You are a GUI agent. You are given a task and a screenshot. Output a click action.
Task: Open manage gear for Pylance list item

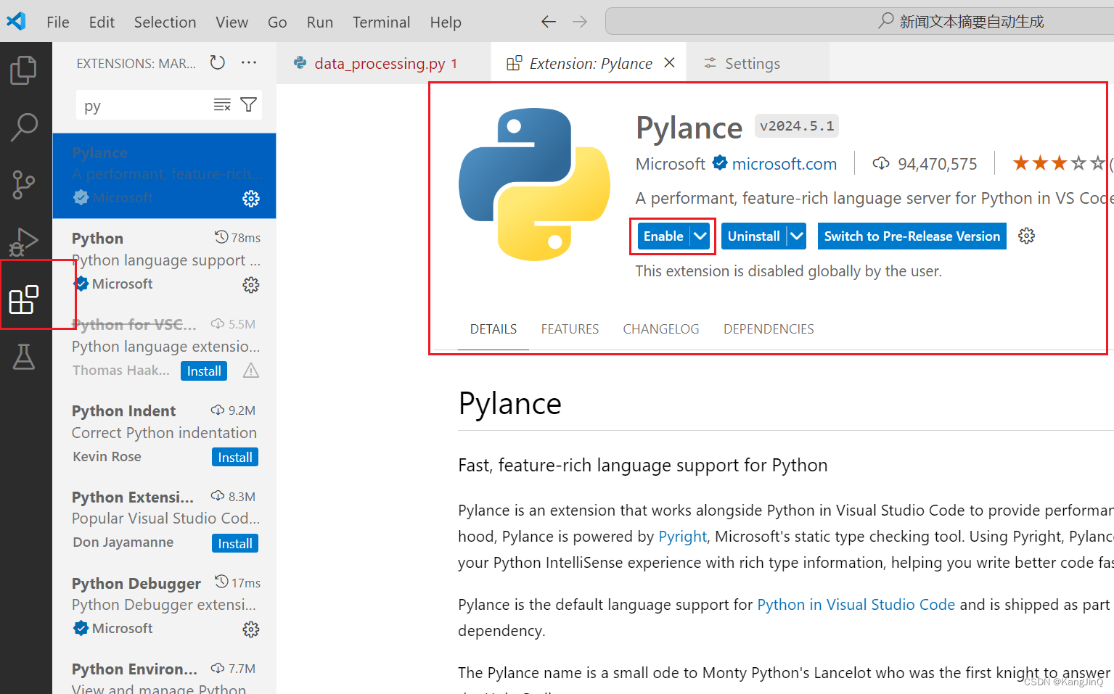tap(251, 199)
